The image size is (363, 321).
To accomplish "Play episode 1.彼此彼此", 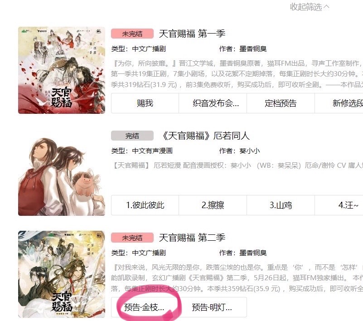I will [x=145, y=205].
